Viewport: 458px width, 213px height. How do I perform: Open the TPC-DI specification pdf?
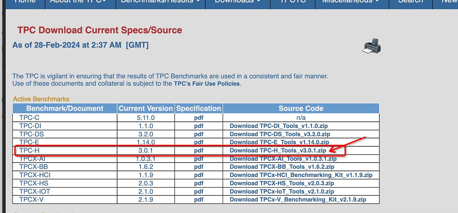point(198,126)
